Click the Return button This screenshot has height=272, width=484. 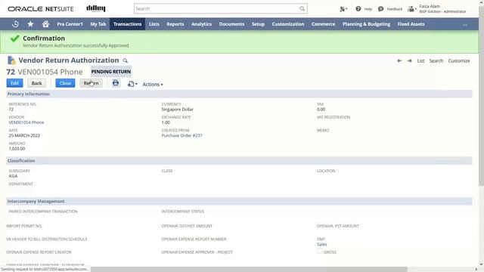click(91, 83)
